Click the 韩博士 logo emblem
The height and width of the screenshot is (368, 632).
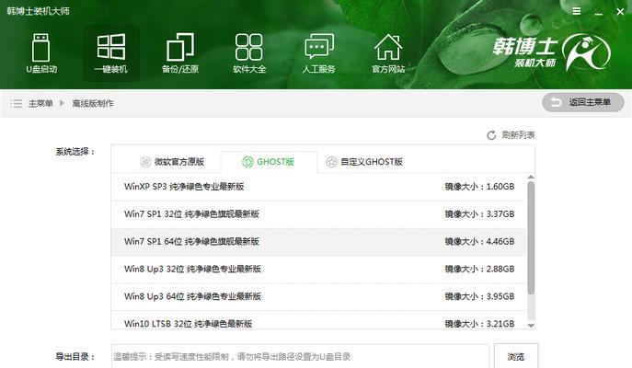coord(586,52)
